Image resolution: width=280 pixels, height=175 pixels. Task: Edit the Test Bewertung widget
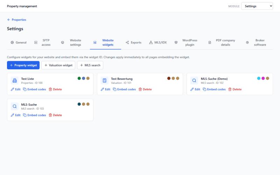point(105,89)
